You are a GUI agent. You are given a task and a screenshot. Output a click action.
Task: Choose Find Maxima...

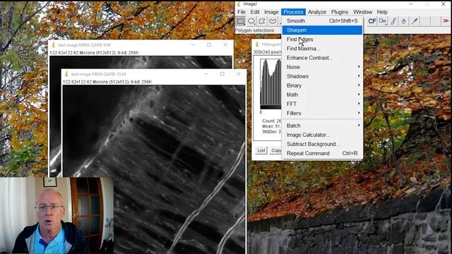(x=322, y=49)
